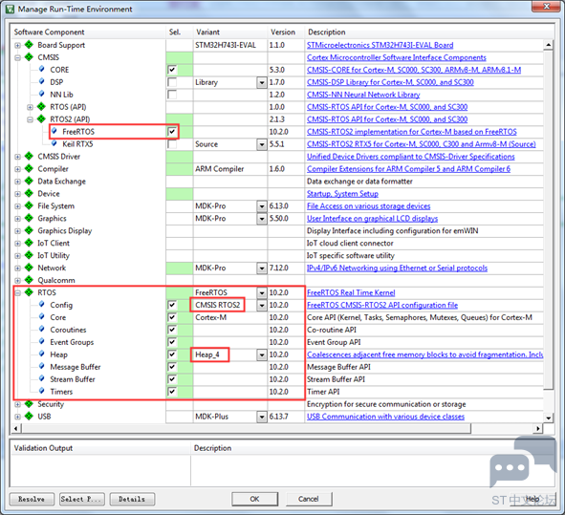Click the blue CORE component icon
Image resolution: width=565 pixels, height=515 pixels.
pos(42,69)
